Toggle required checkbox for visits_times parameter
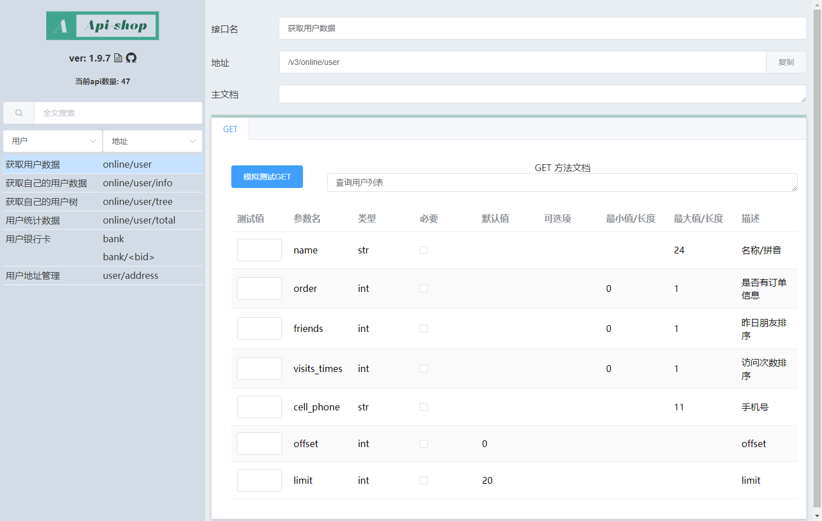Image resolution: width=822 pixels, height=521 pixels. tap(424, 369)
